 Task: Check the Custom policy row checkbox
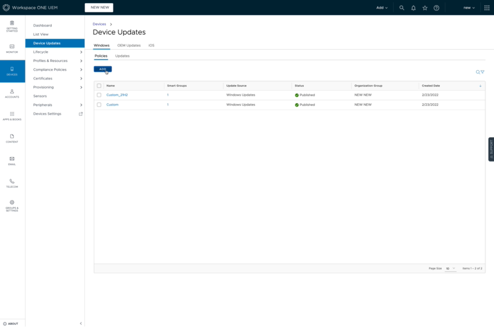click(99, 105)
